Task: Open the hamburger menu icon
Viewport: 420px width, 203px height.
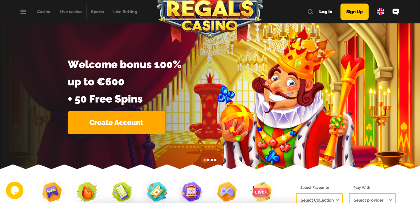Action: point(23,12)
